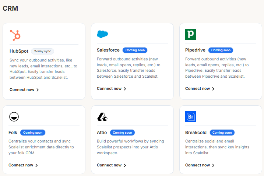
Task: Connect now to Breakcold
Action: point(200,165)
